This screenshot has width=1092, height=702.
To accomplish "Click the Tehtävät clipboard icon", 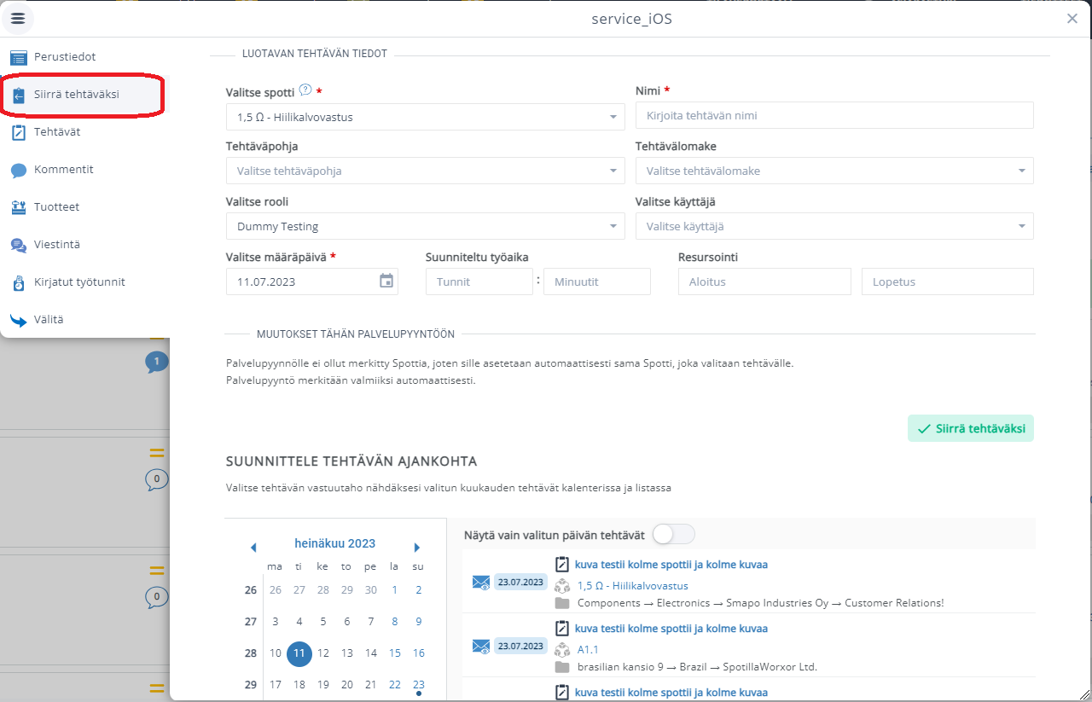I will 19,132.
